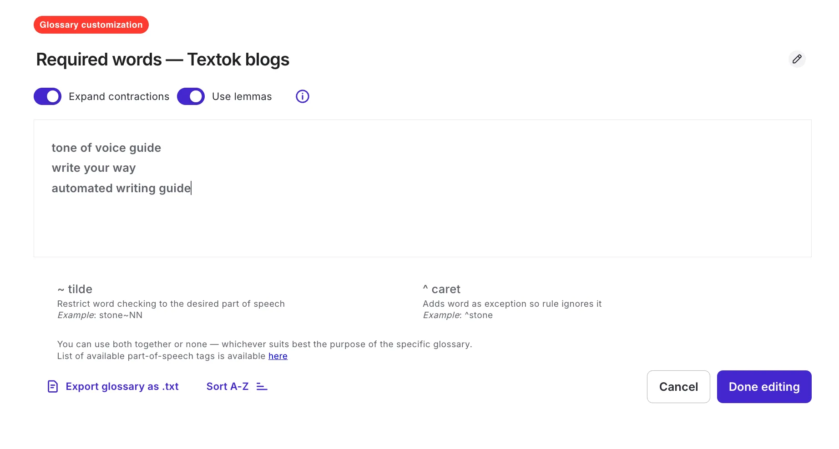Click the pencil edit icon beside the title
The image size is (839, 449).
coord(797,59)
